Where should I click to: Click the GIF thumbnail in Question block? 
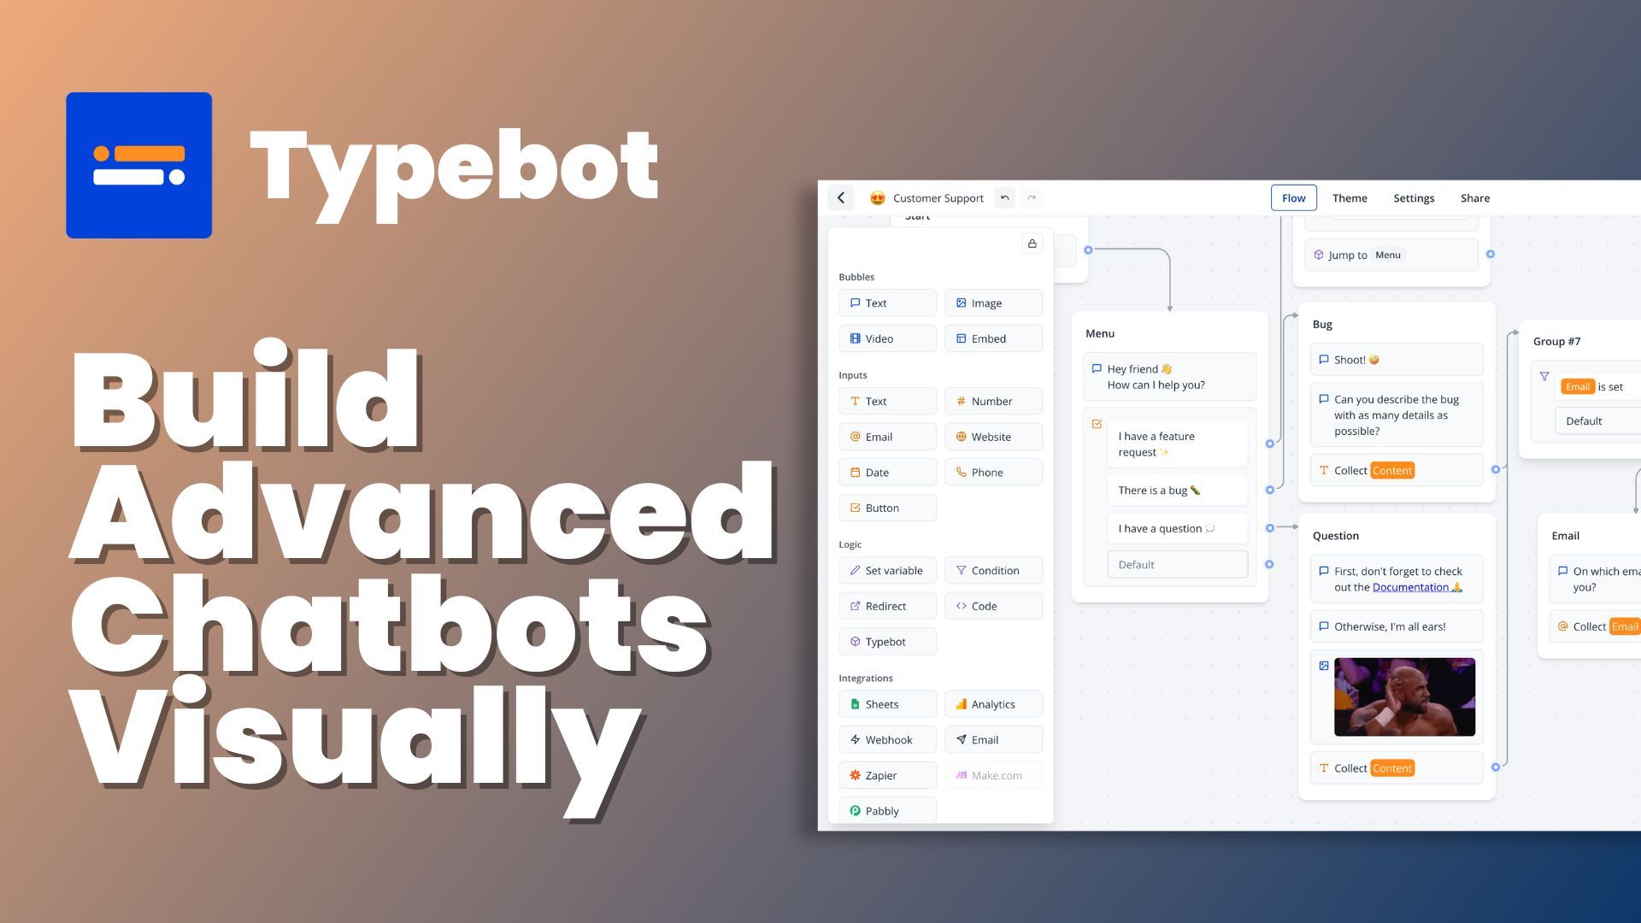click(x=1404, y=696)
